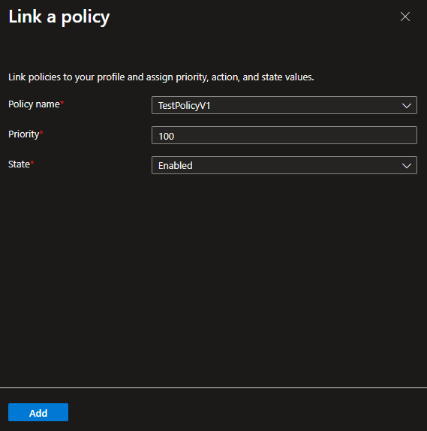Click the footer divider line above Add
The image size is (427, 431).
pos(213,388)
